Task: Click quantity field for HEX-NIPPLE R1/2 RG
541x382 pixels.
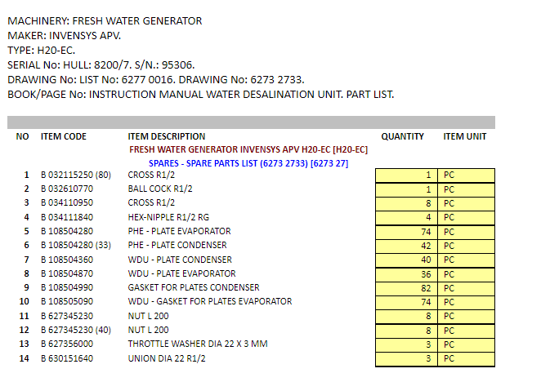Action: tap(406, 217)
